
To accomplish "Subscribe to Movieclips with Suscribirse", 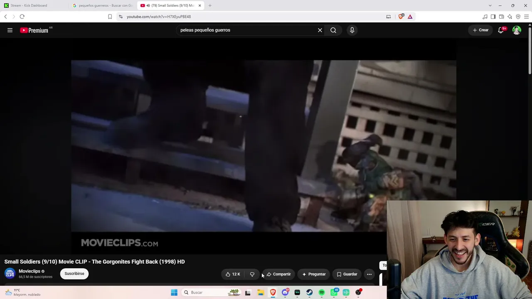I will click(x=74, y=274).
